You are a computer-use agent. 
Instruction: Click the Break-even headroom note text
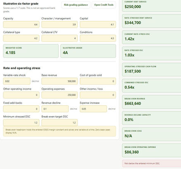point(58,131)
